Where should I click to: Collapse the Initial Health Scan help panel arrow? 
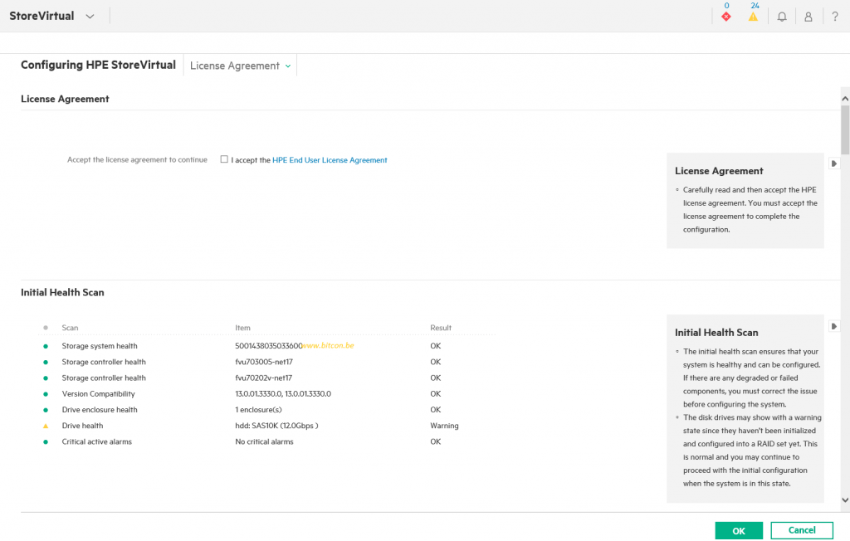tap(834, 326)
